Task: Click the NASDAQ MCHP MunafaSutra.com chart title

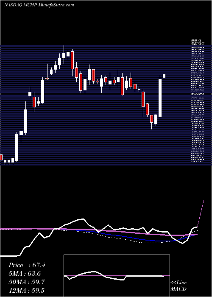Action: click(39, 5)
